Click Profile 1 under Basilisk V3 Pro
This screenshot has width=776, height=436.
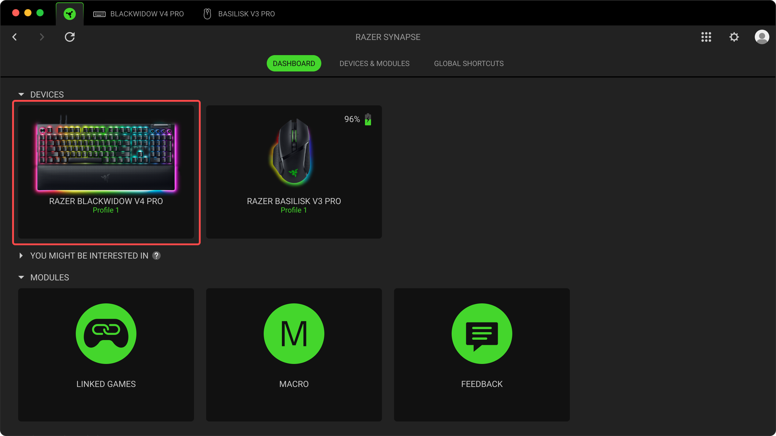click(x=294, y=210)
